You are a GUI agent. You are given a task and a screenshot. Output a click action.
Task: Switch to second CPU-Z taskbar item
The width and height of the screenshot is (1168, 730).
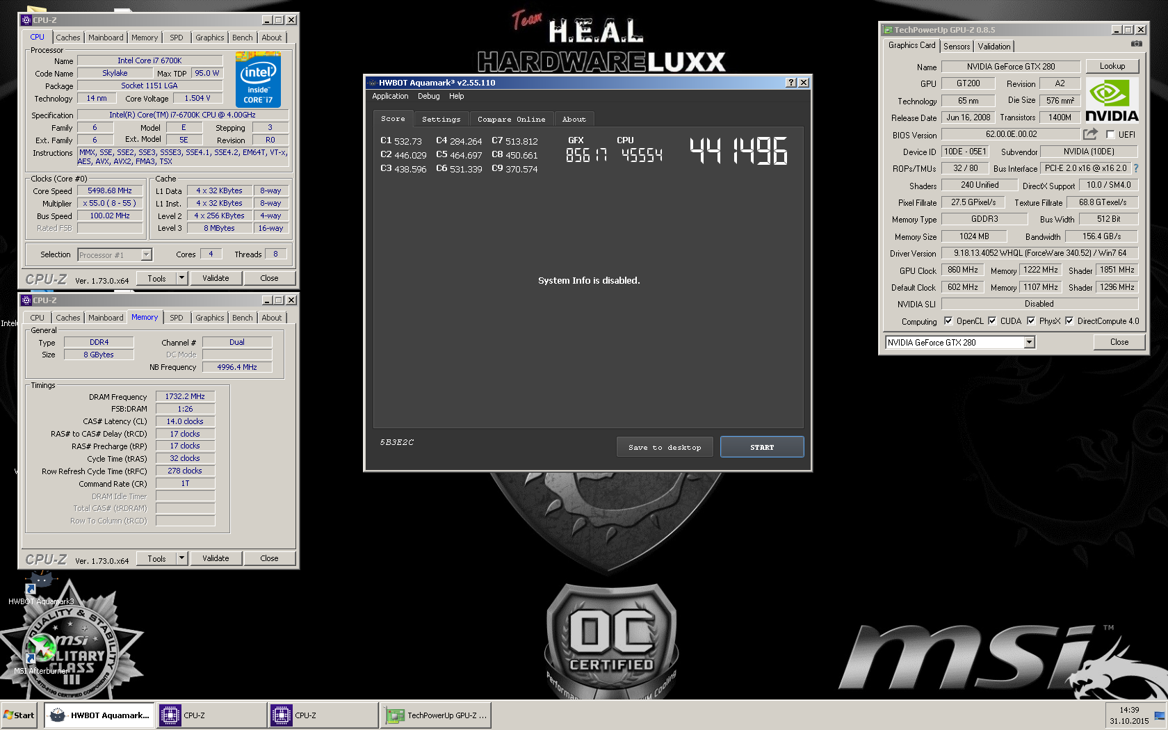(x=323, y=715)
